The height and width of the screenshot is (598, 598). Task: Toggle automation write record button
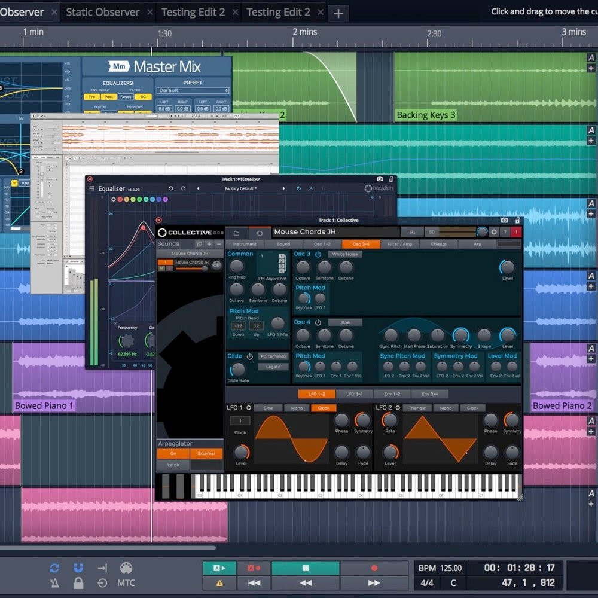tap(254, 568)
